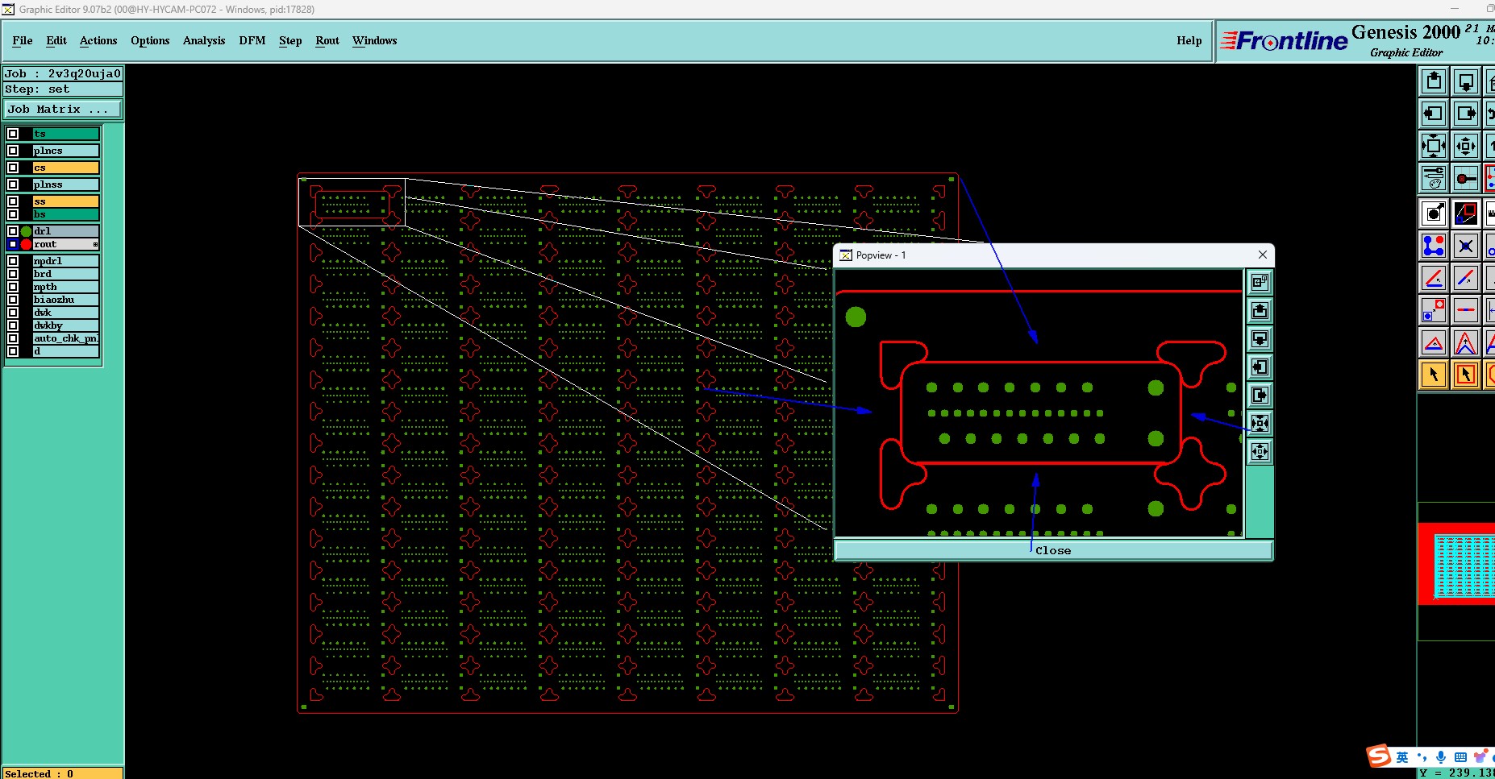Select the biaozhu layer name
Viewport: 1495px width, 779px height.
coord(66,300)
